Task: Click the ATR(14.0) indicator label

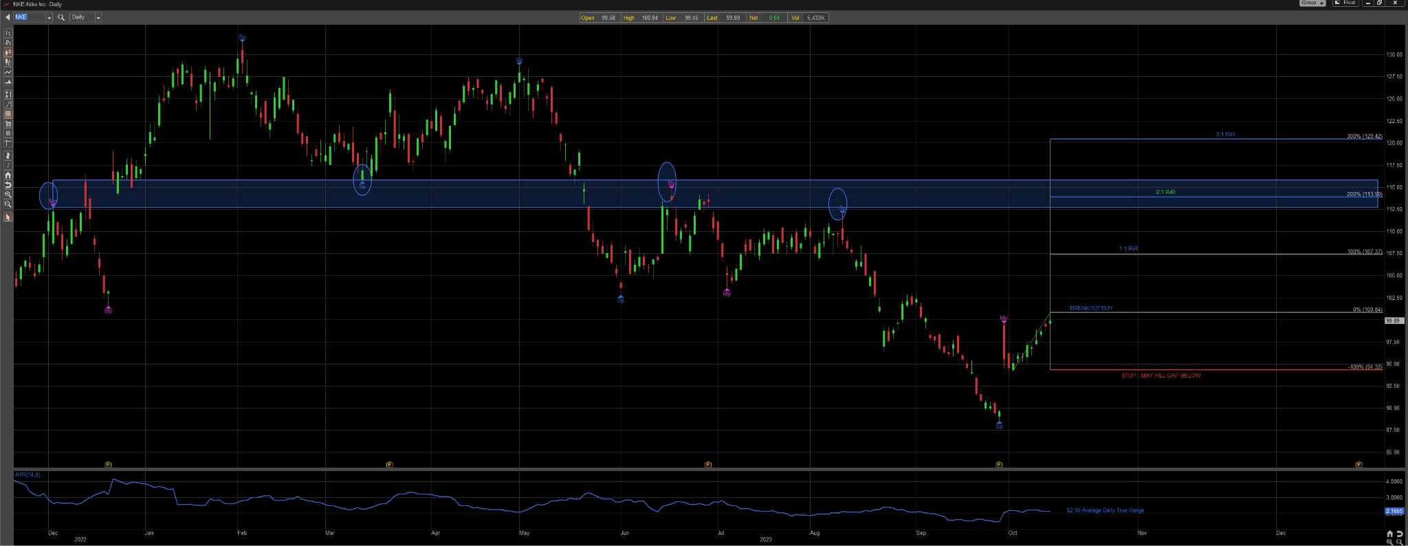Action: (x=27, y=474)
